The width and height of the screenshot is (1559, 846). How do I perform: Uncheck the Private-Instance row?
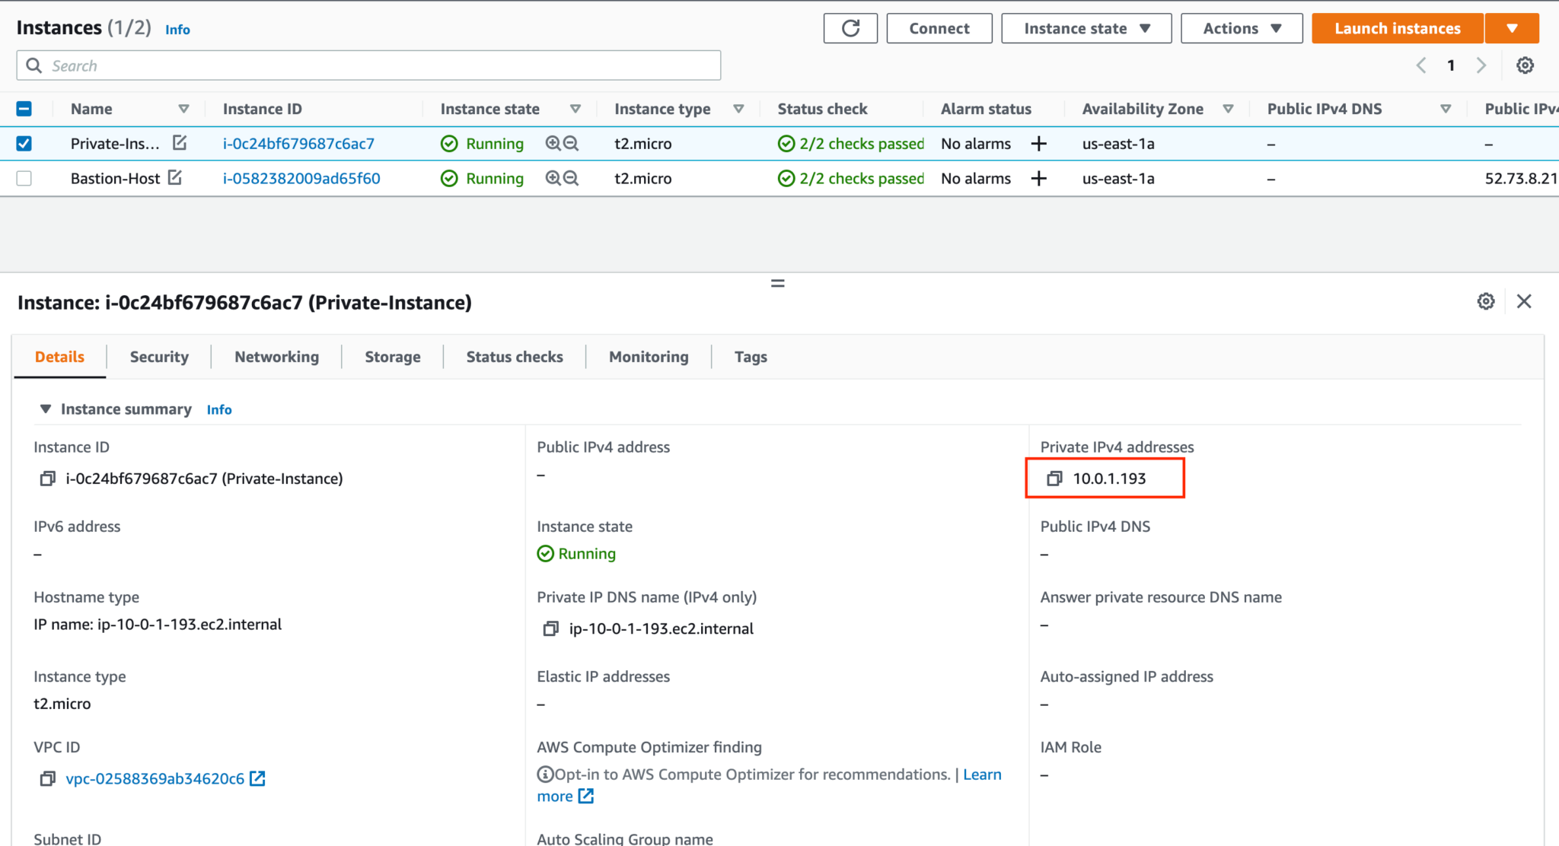[24, 143]
